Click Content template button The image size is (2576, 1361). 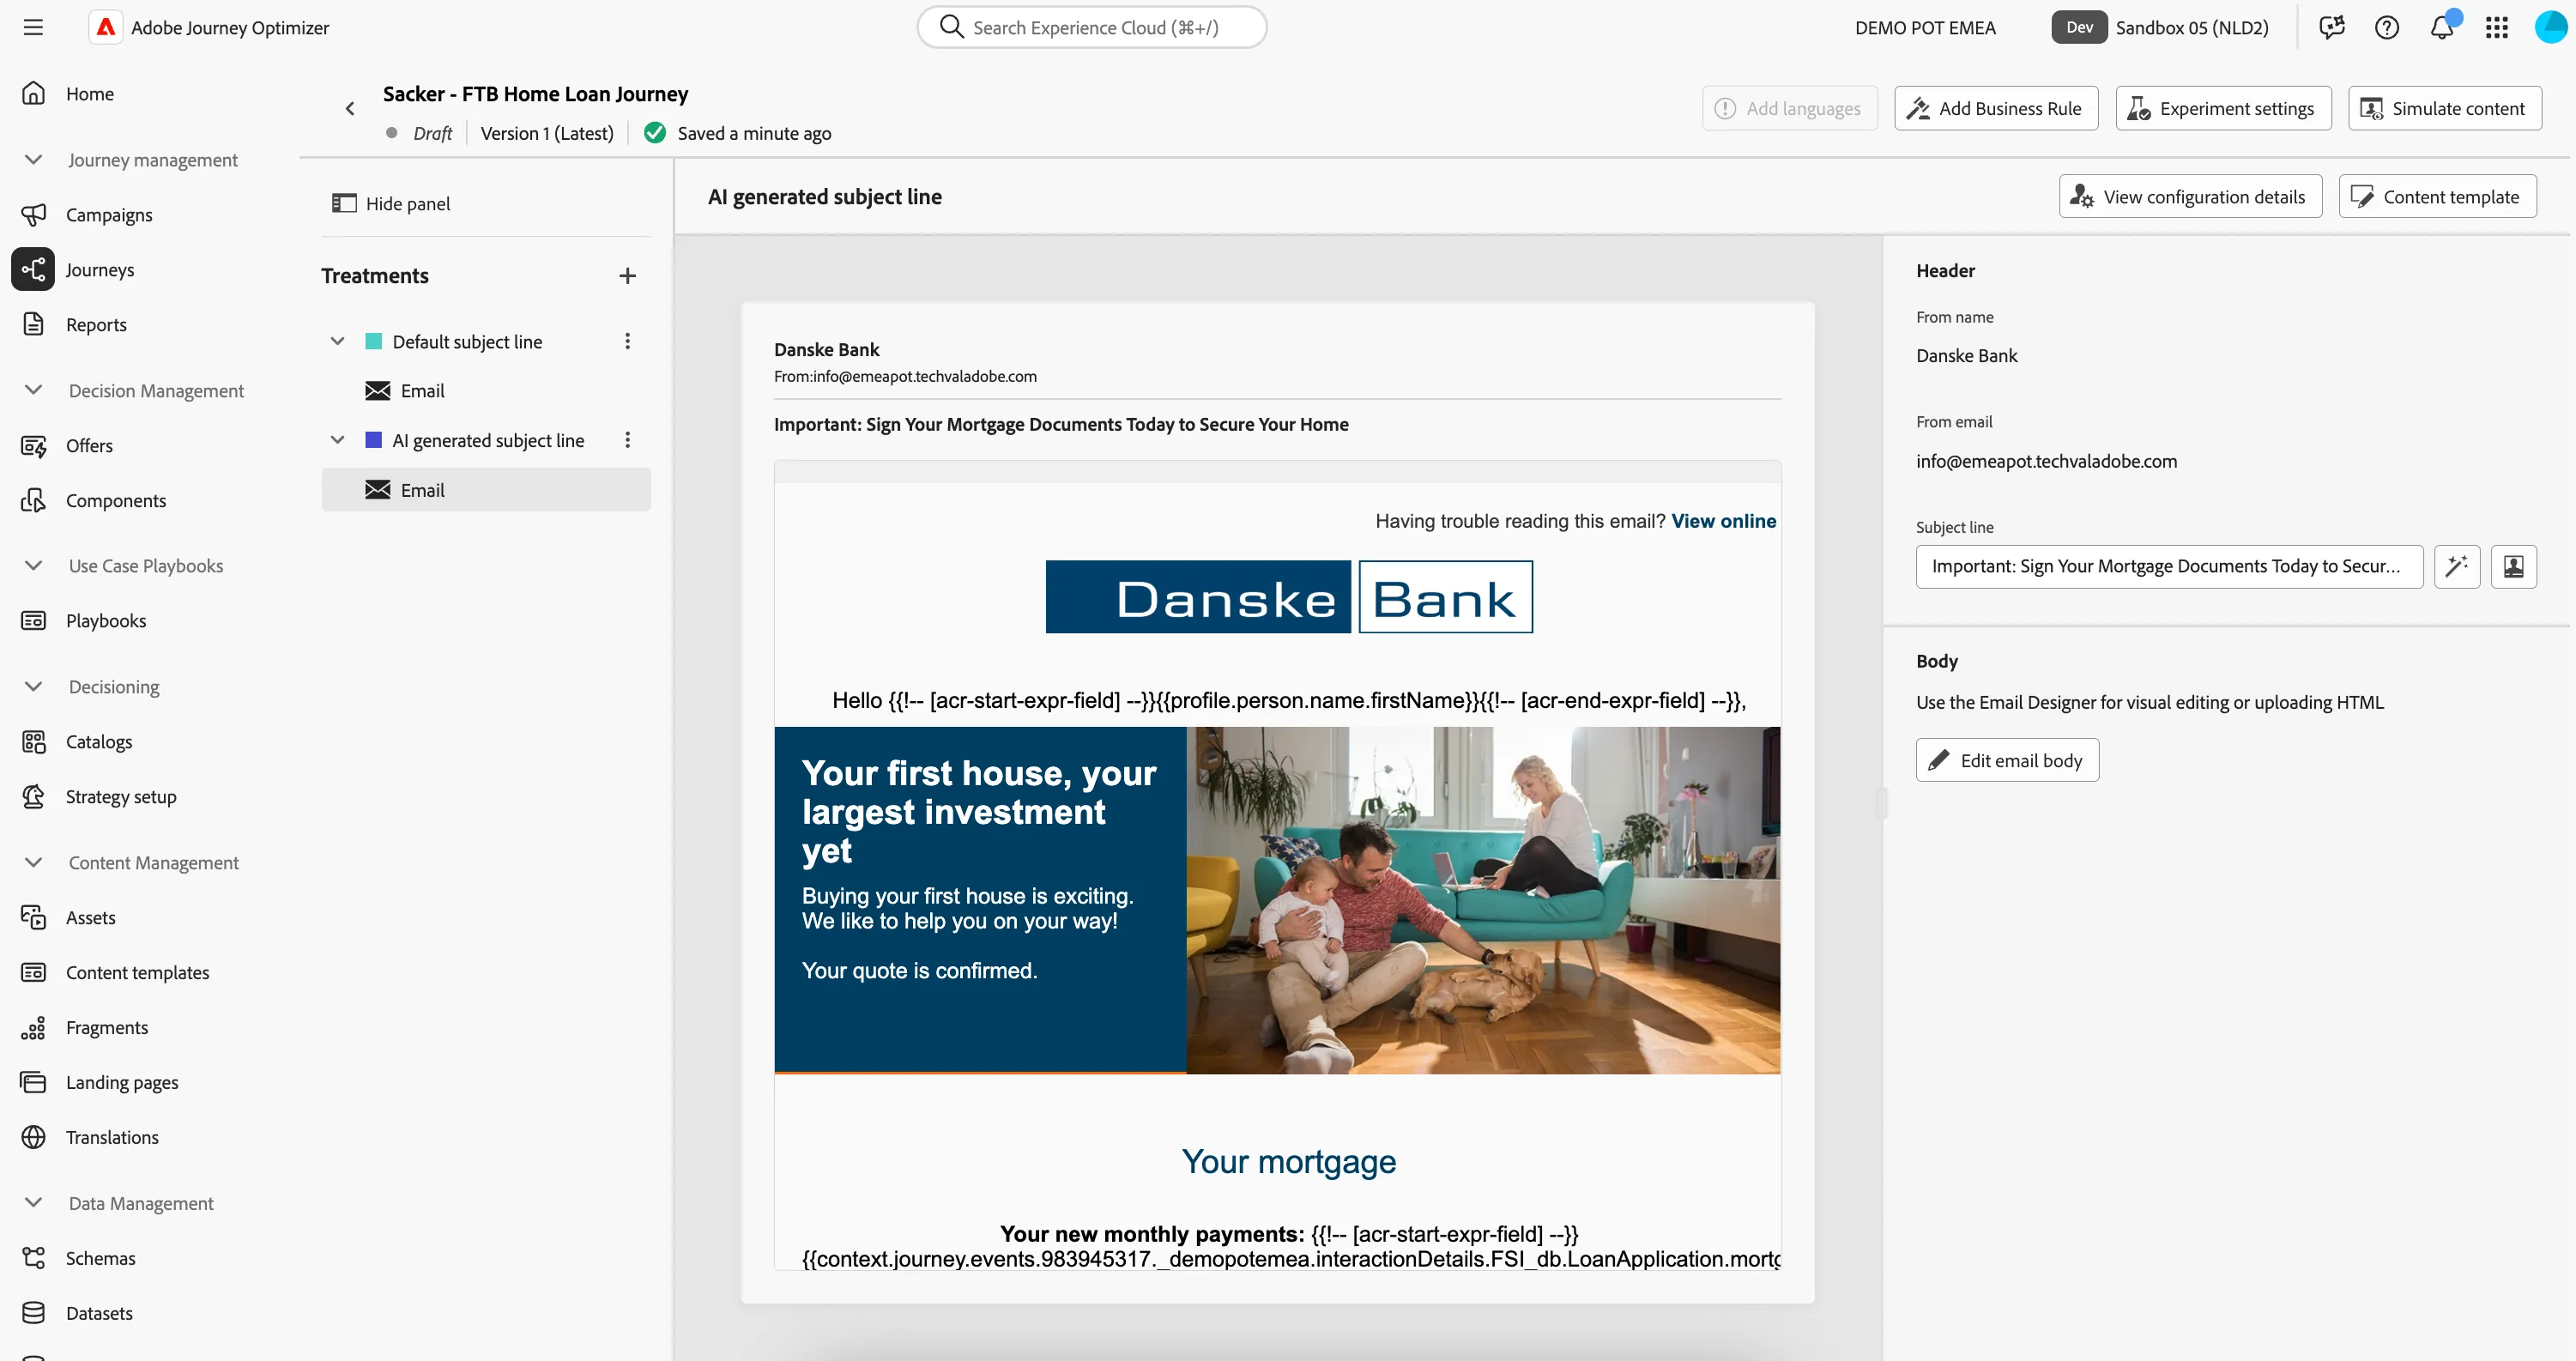(x=2436, y=197)
